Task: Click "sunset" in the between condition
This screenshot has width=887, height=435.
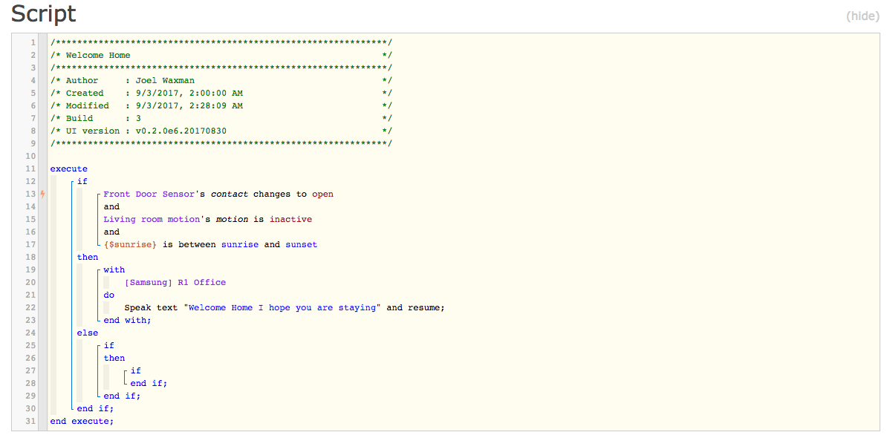Action: point(301,245)
